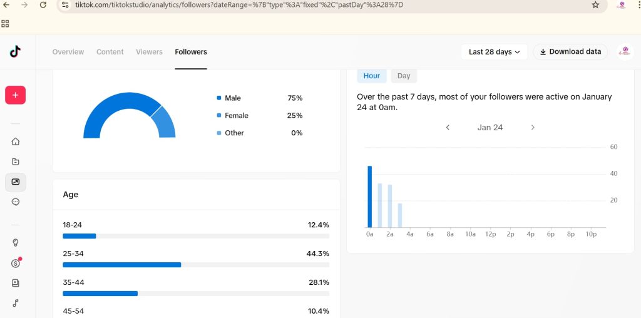Click the TikTok logo icon
641x318 pixels.
15,51
